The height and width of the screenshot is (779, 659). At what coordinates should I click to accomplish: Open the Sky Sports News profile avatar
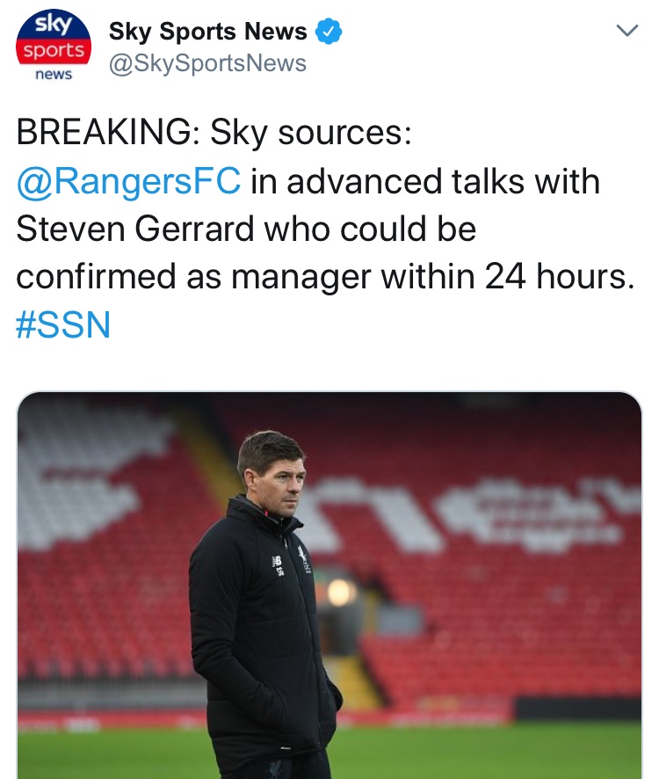(53, 49)
